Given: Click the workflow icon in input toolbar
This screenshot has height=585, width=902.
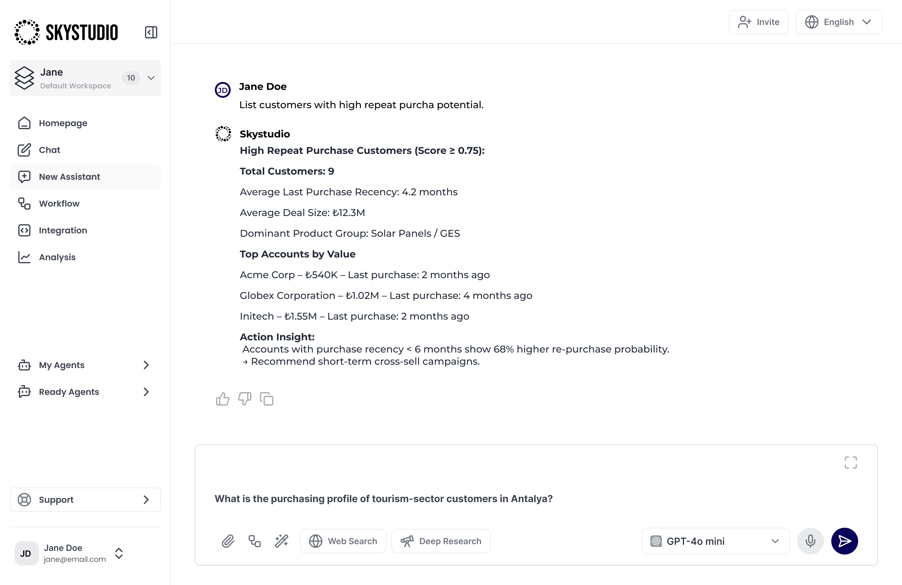Looking at the screenshot, I should click(x=254, y=541).
